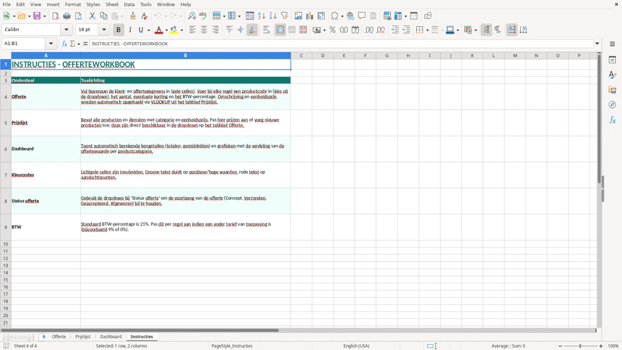Open the Select Function sigma dropdown
Image resolution: width=622 pixels, height=350 pixels.
tap(79, 44)
